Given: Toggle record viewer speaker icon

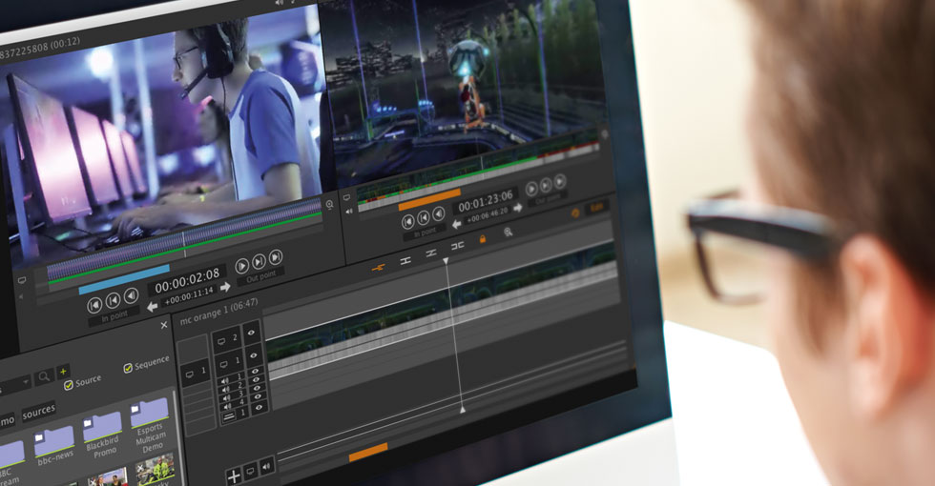Looking at the screenshot, I should click(x=349, y=211).
